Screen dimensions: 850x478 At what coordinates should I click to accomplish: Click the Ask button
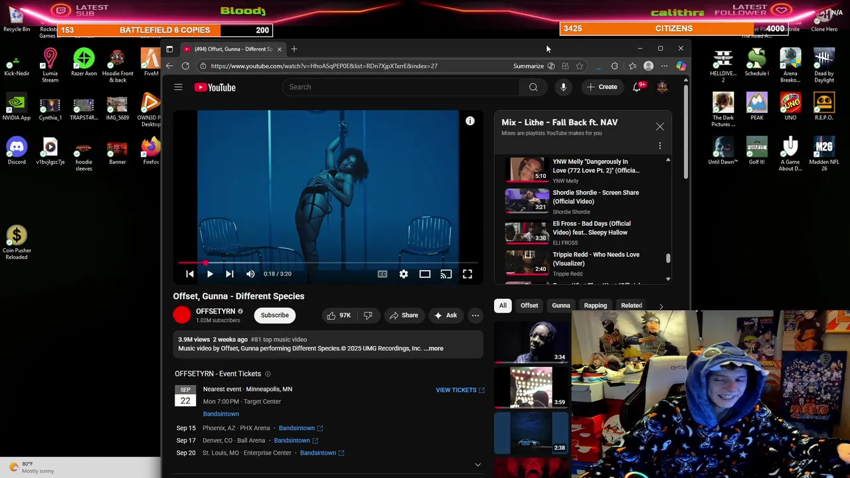(445, 315)
